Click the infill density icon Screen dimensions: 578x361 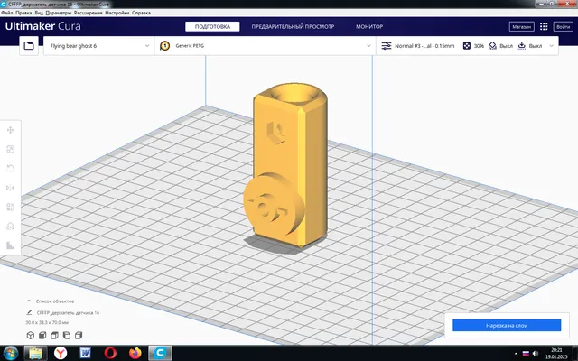[x=467, y=46]
